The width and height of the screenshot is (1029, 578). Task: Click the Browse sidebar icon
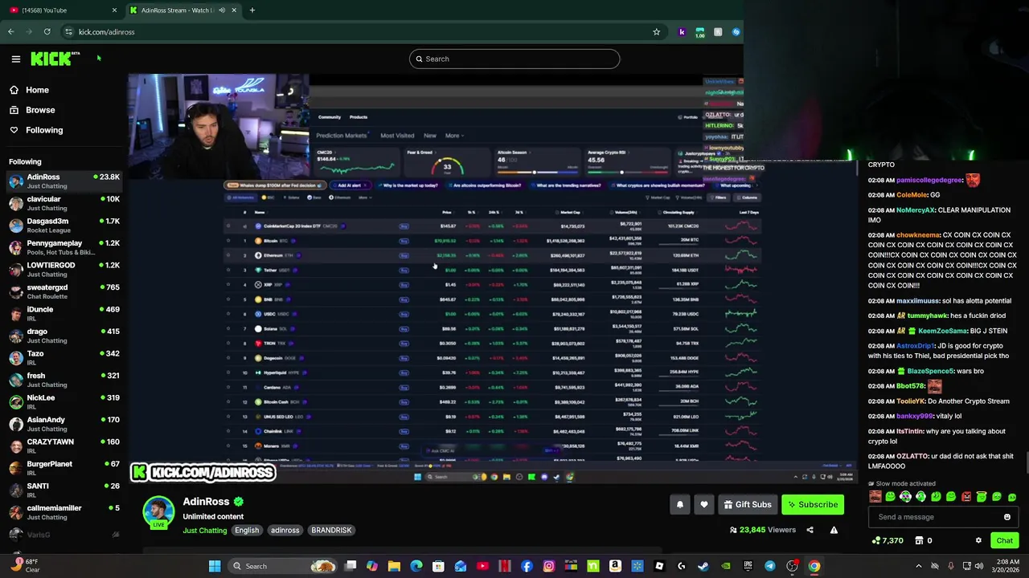(14, 110)
